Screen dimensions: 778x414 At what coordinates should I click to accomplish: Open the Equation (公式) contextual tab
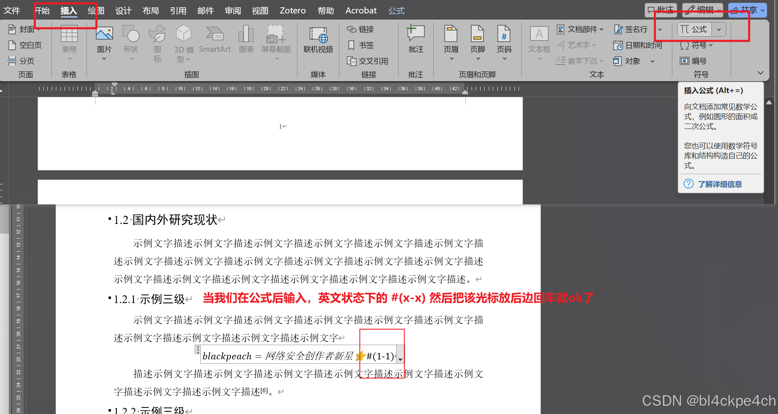pyautogui.click(x=397, y=11)
